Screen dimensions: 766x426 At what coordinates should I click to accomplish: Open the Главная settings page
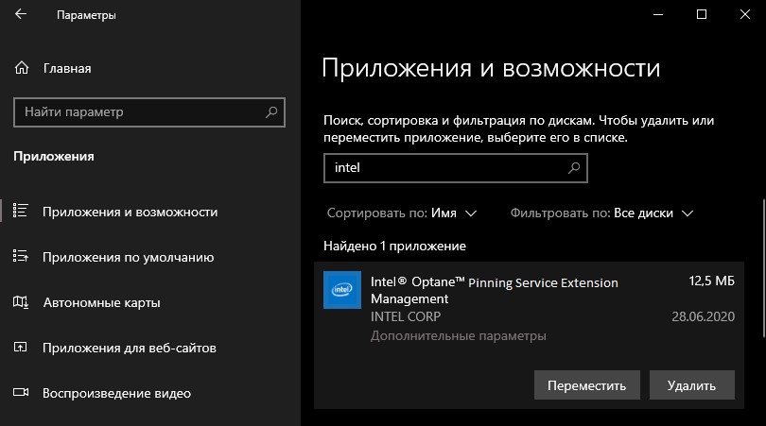pyautogui.click(x=67, y=68)
